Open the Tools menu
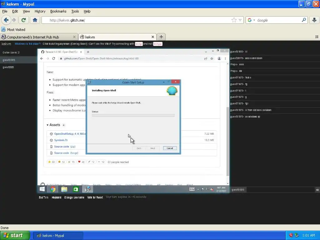 point(75,11)
